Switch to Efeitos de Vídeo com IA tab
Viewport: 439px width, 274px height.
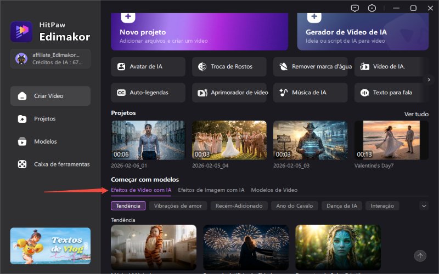pos(141,190)
